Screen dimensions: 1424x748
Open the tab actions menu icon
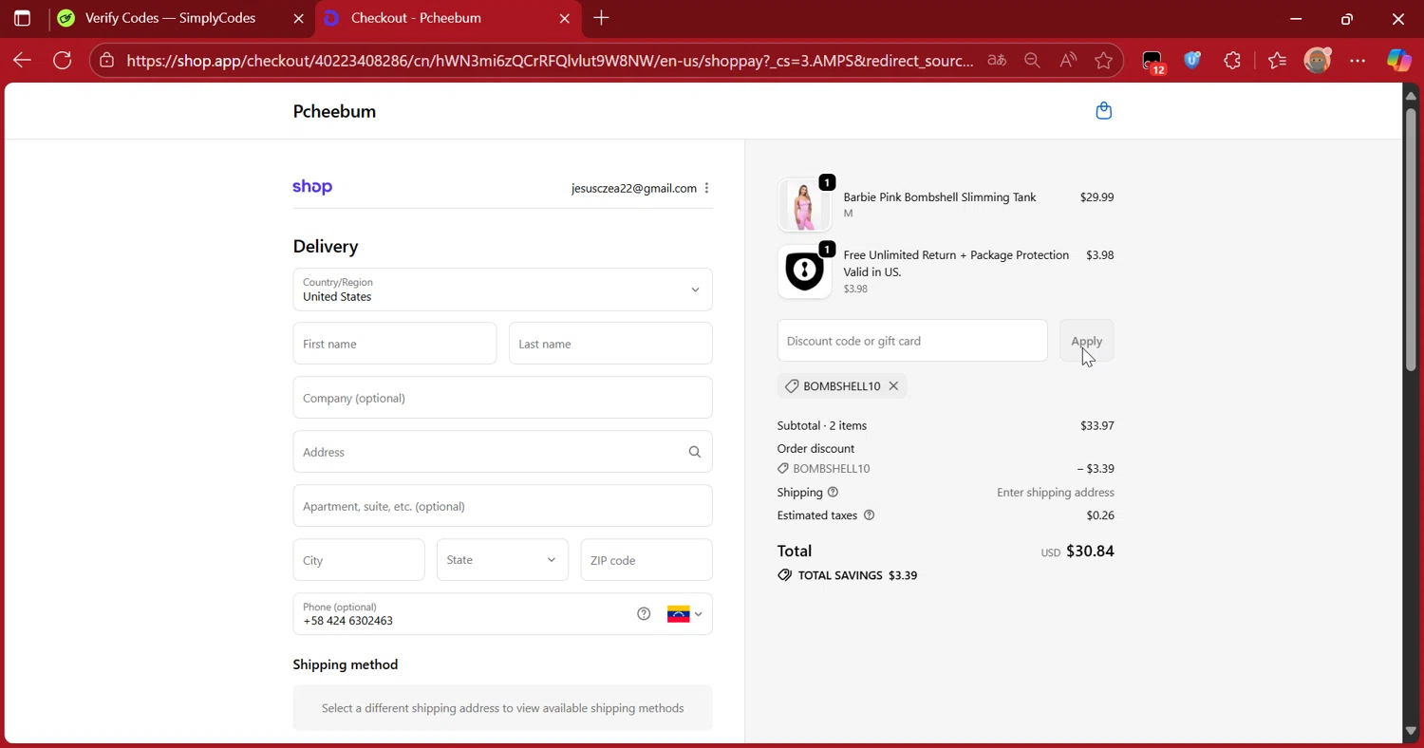pos(22,18)
